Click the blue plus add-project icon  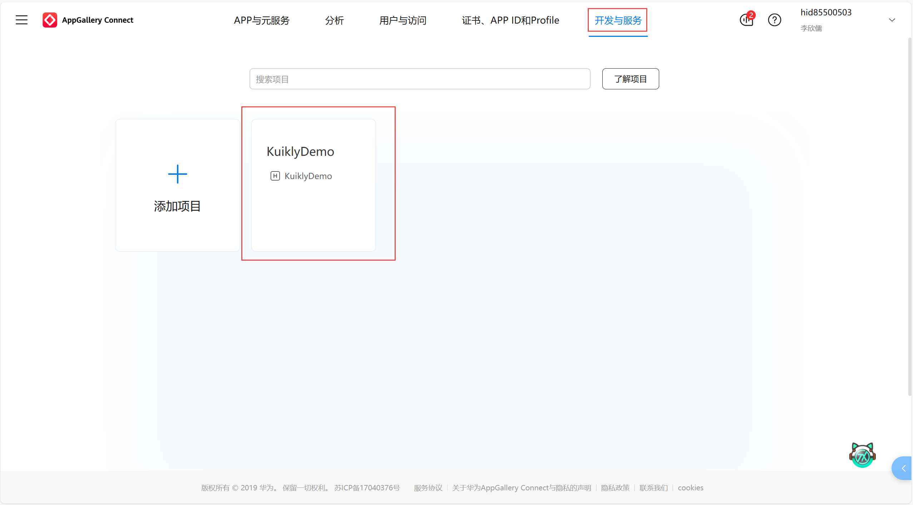(177, 174)
